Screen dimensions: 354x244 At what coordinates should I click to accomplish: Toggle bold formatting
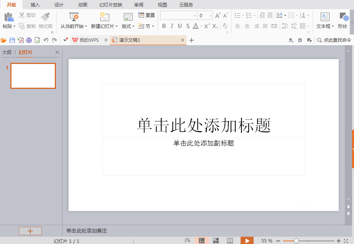tap(164, 26)
